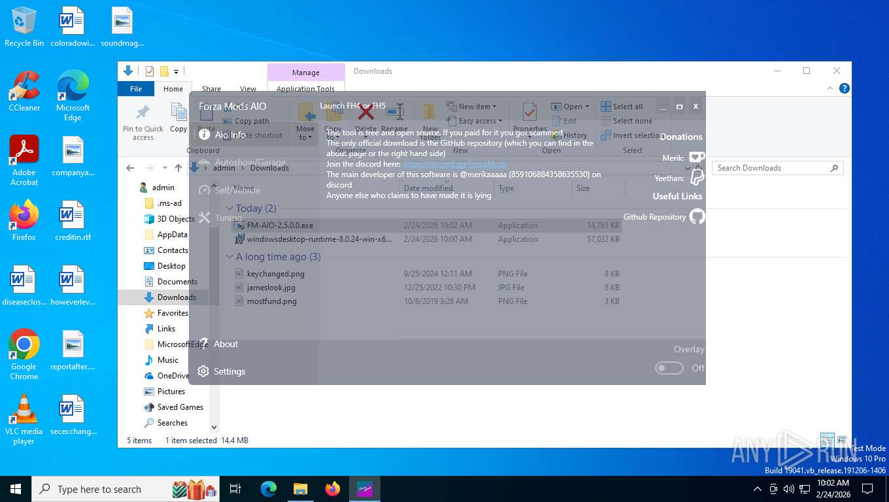Screen dimensions: 889x502
Task: Click Launch FH4 or FH5 text
Action: (352, 106)
